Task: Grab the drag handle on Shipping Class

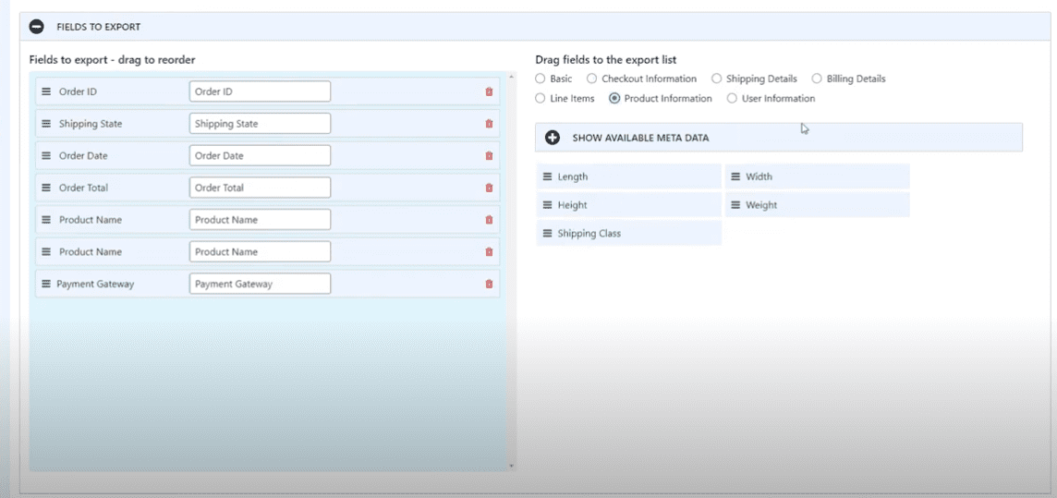Action: point(547,234)
